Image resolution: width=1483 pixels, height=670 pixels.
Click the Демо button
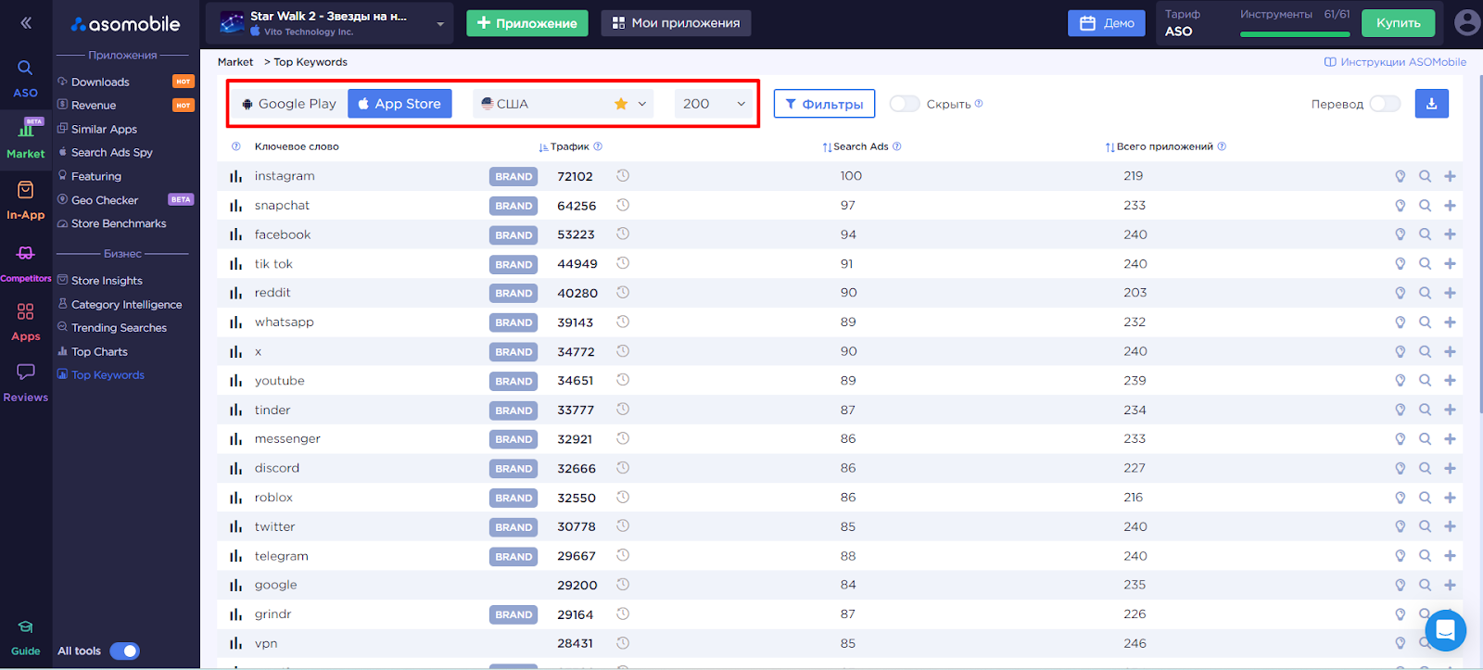pos(1107,23)
